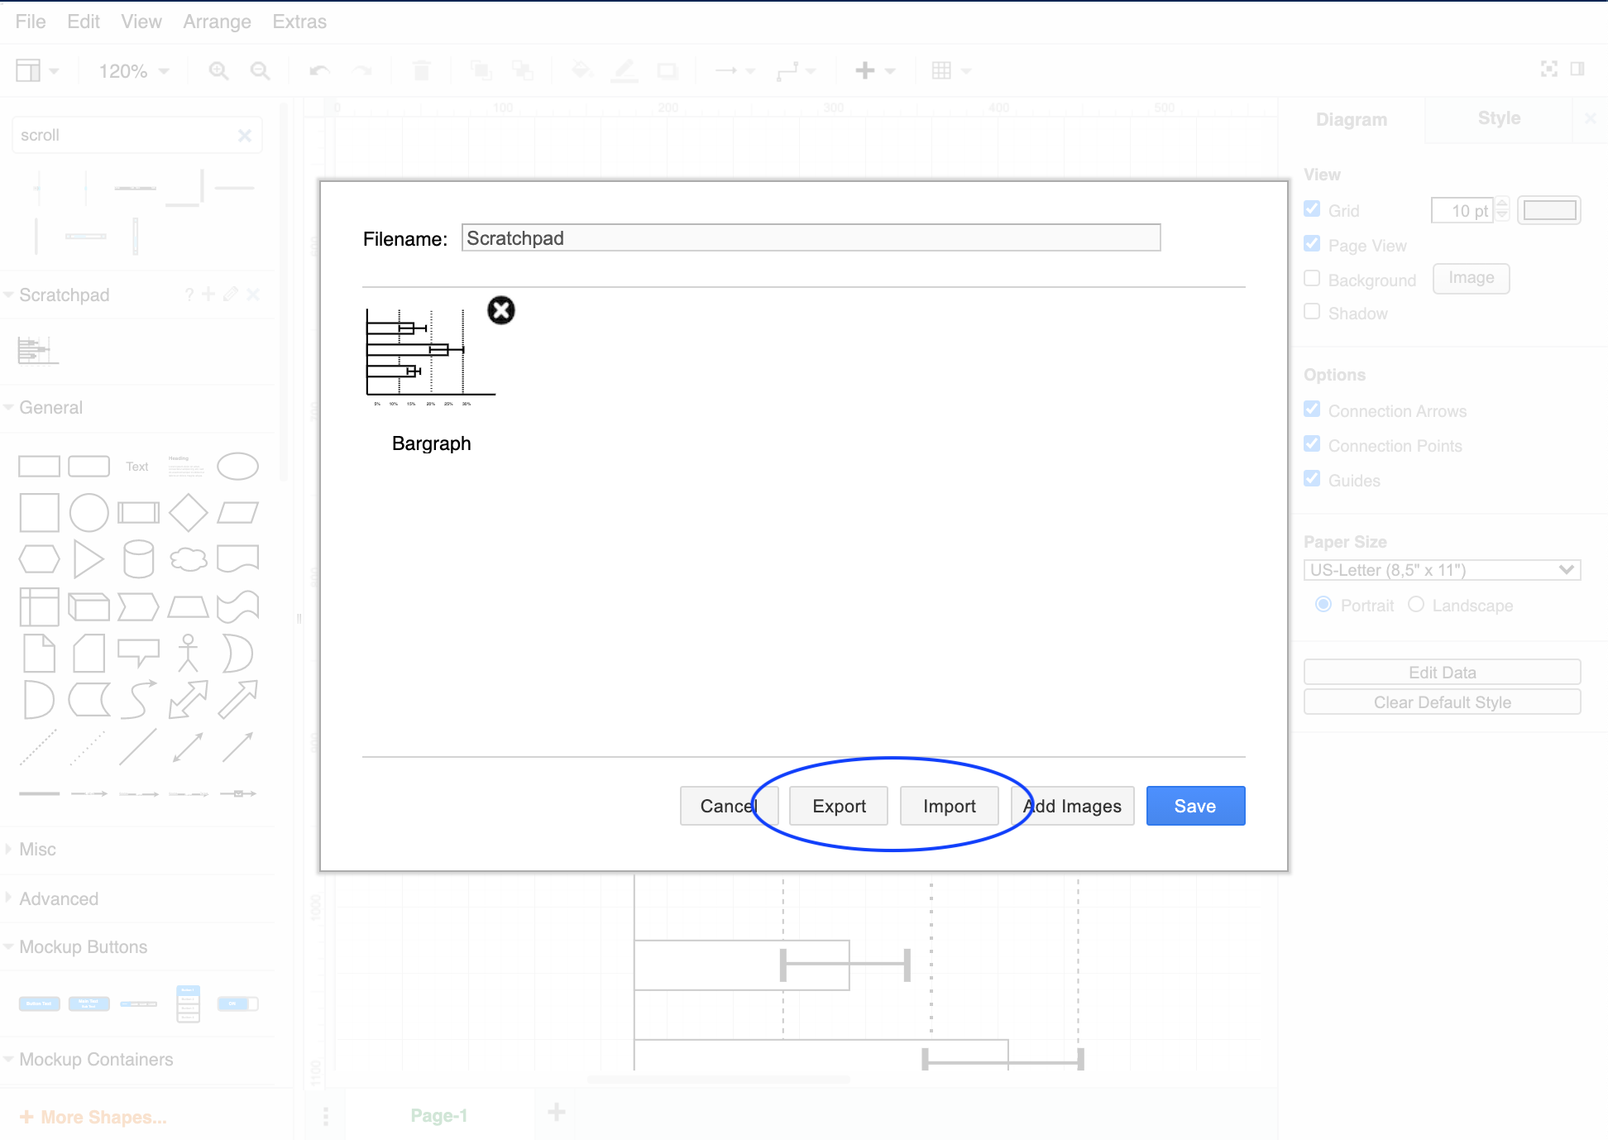Click the line color pencil icon
Screen dimensions: 1608x1140
coord(625,71)
